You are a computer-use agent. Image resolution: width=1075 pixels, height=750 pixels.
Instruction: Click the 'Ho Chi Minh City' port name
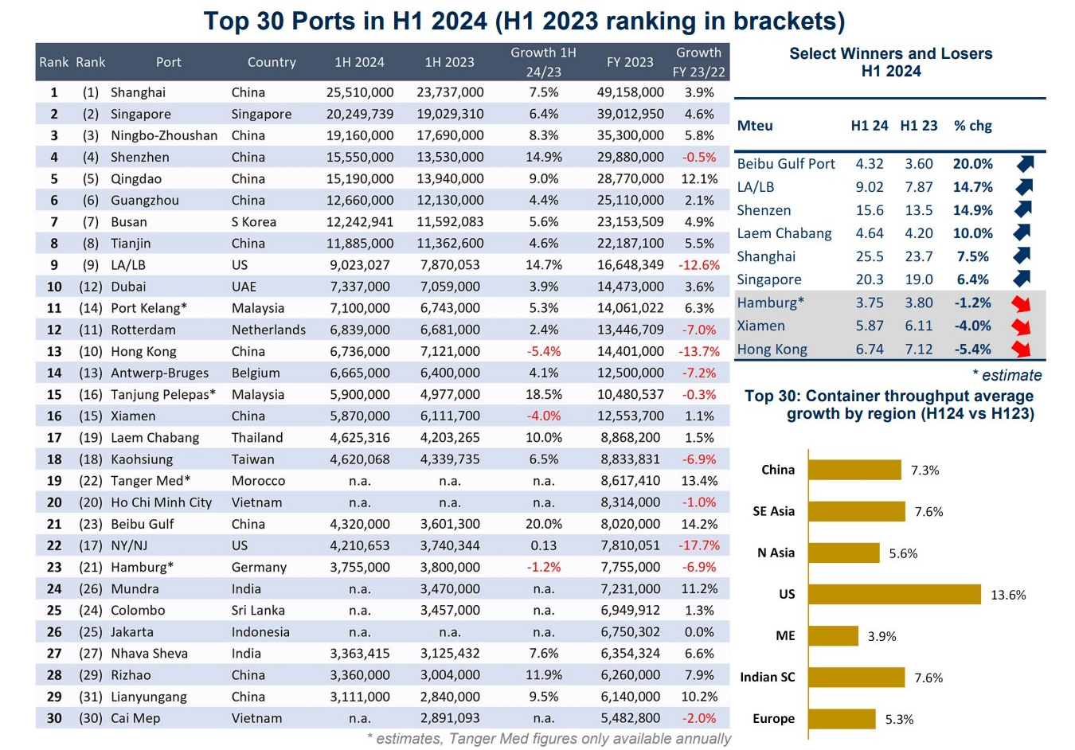(162, 502)
